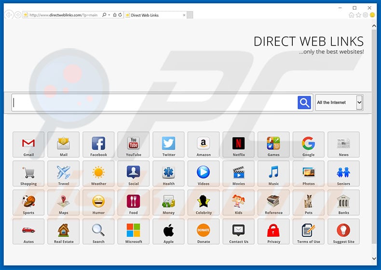Open the YouTube tile

[134, 144]
